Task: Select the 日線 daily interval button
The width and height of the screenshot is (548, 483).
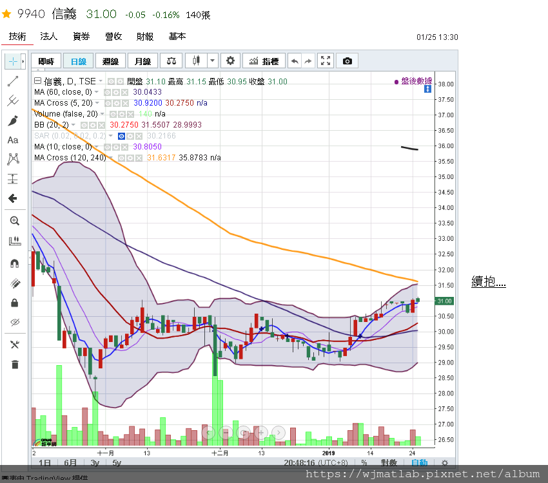Action: click(78, 61)
